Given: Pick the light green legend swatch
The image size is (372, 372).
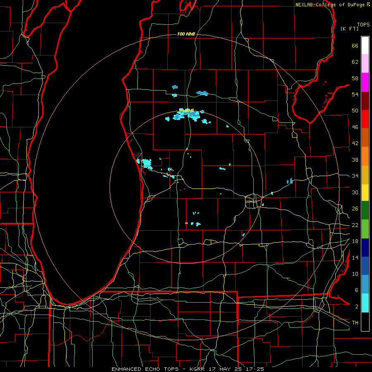Looking at the screenshot, I should tap(365, 229).
